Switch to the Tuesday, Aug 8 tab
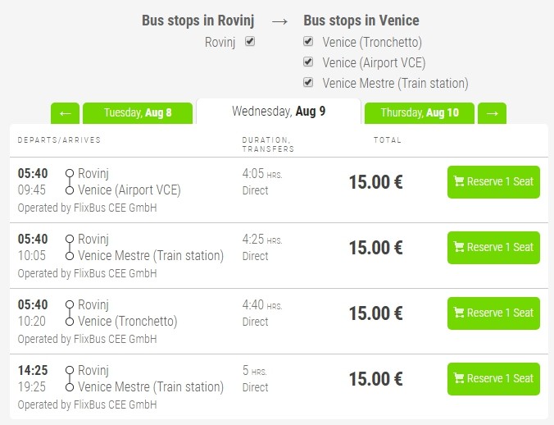Screen dimensions: 554x425 (138, 113)
